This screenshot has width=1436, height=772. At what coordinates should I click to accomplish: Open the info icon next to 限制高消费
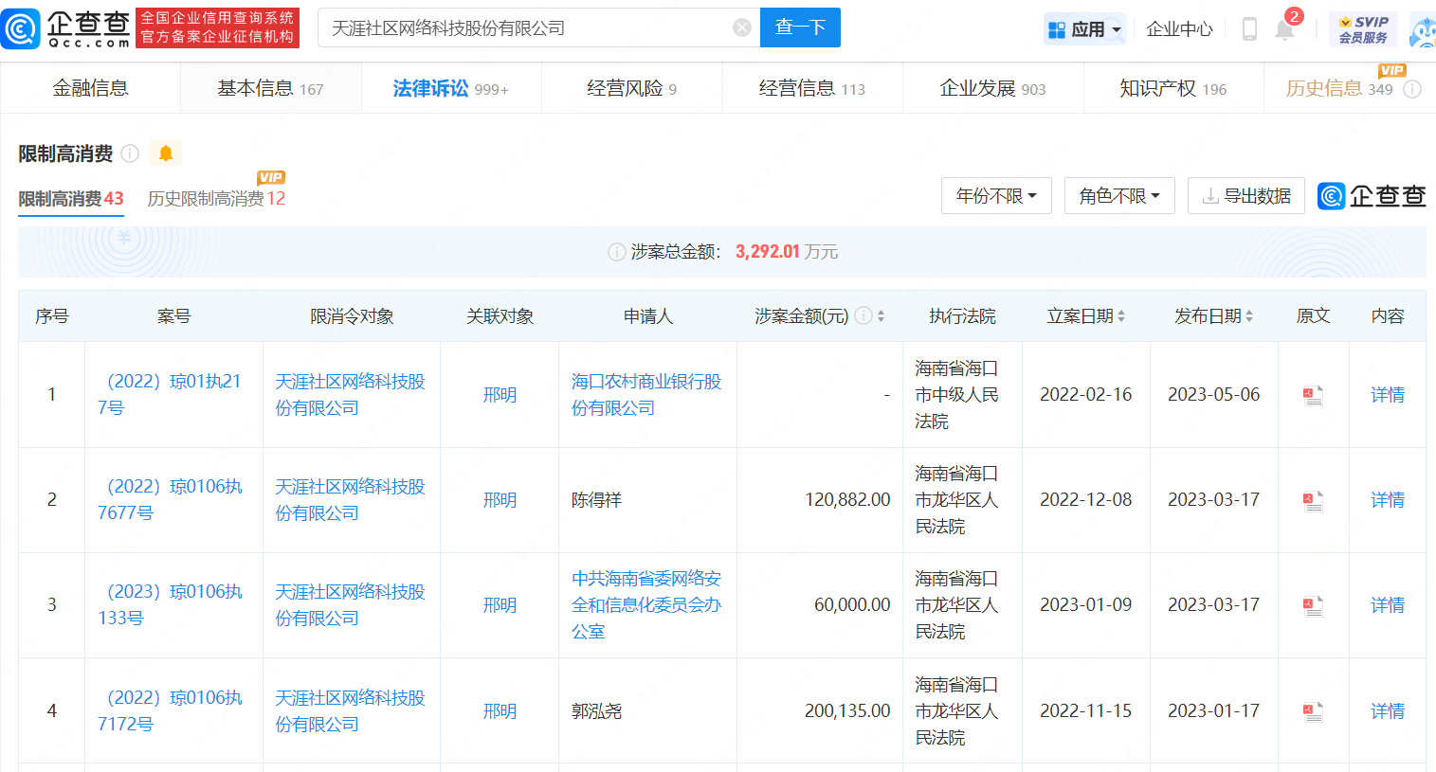pos(131,153)
